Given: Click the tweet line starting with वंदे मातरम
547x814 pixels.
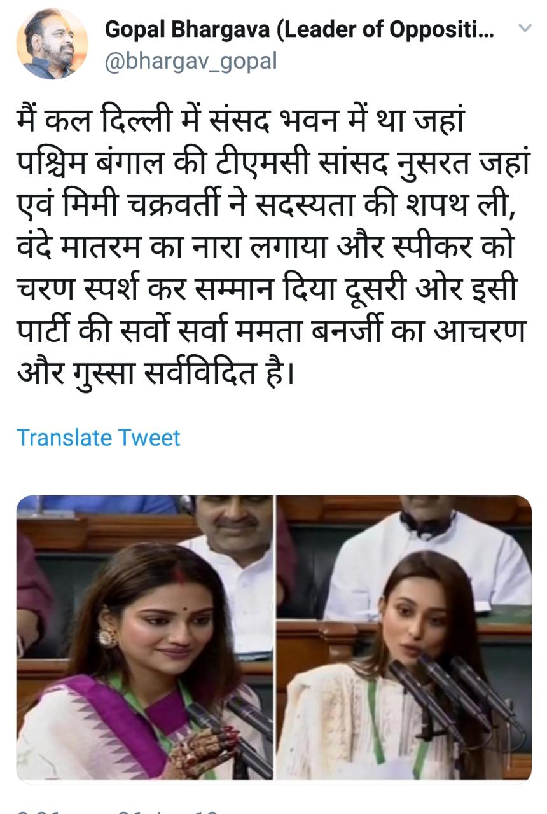Looking at the screenshot, I should pos(266,245).
